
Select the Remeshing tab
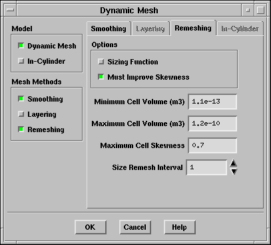[193, 28]
